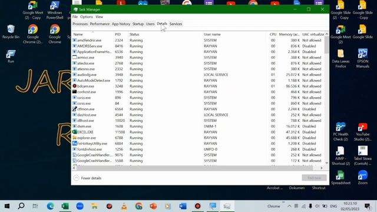Open the Google Chrome (2) desktop icon

point(33,34)
